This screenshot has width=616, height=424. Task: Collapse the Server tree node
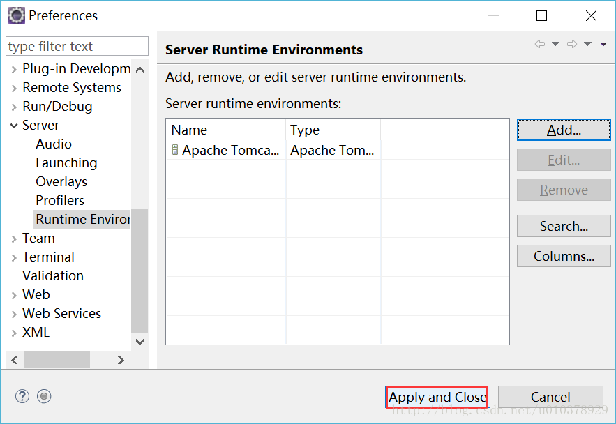(x=14, y=126)
